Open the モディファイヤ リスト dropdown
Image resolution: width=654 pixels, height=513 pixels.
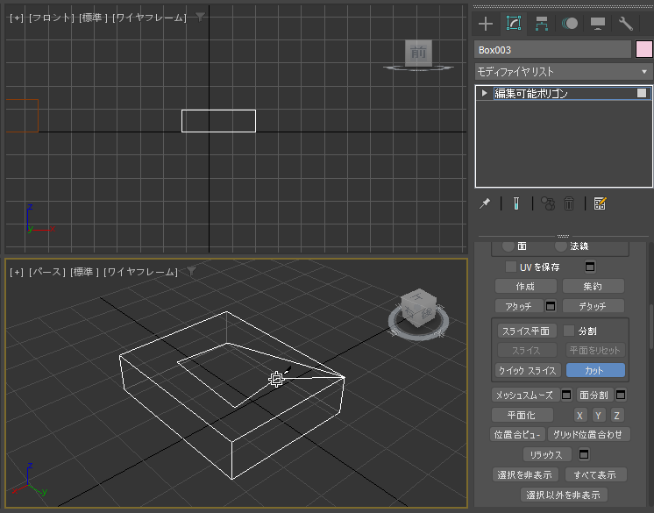pyautogui.click(x=564, y=72)
